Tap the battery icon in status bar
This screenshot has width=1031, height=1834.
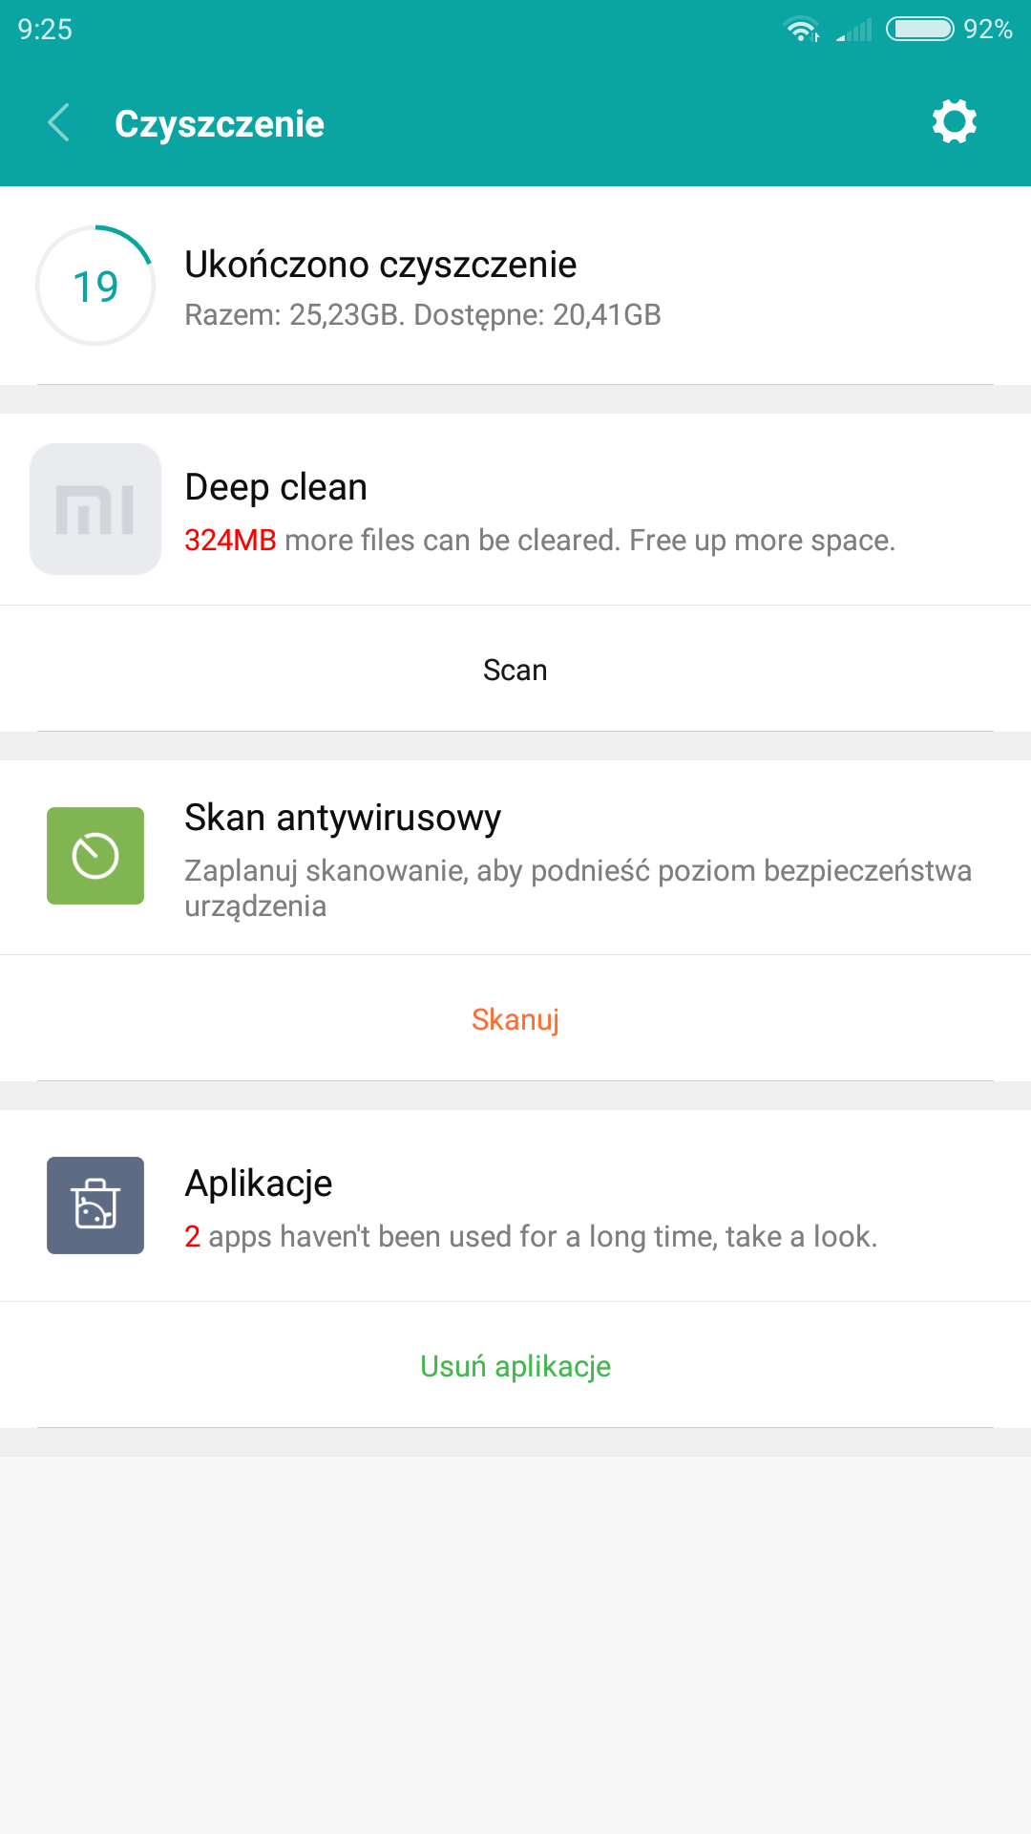coord(919,30)
